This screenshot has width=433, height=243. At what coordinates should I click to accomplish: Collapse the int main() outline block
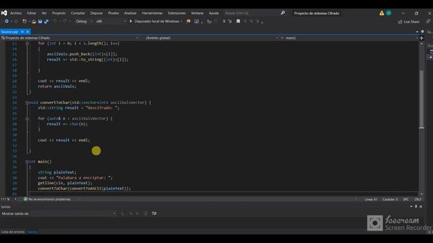pyautogui.click(x=27, y=162)
